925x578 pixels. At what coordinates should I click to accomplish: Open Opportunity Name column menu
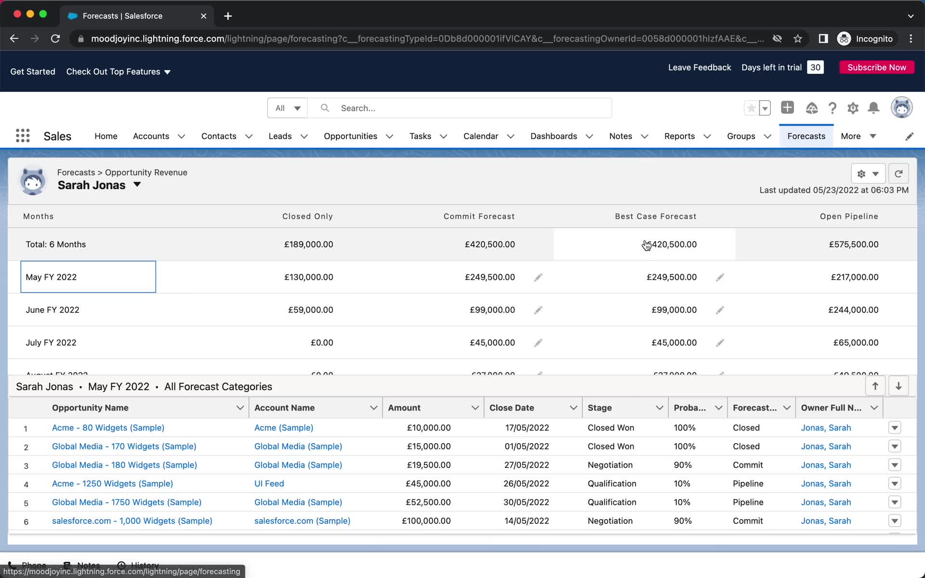click(x=240, y=407)
